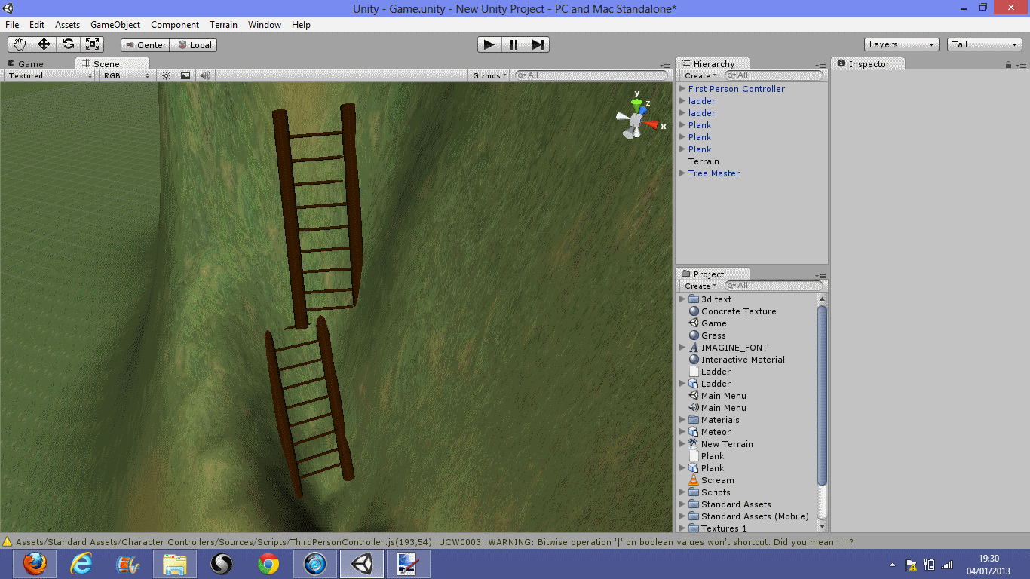Open the Hierarchy Create dropdown
The height and width of the screenshot is (579, 1030).
pos(700,75)
